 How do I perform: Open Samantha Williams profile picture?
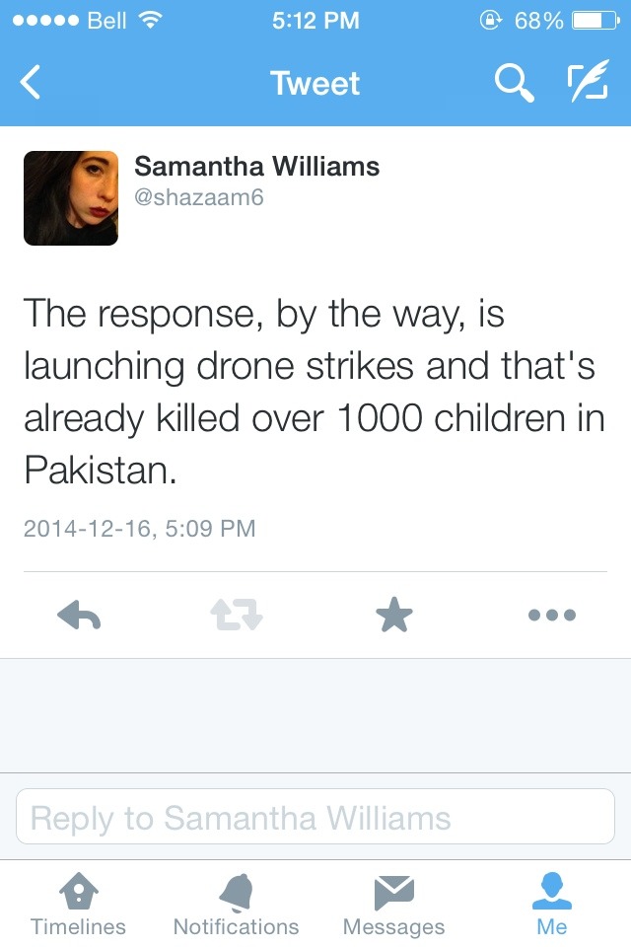(71, 198)
